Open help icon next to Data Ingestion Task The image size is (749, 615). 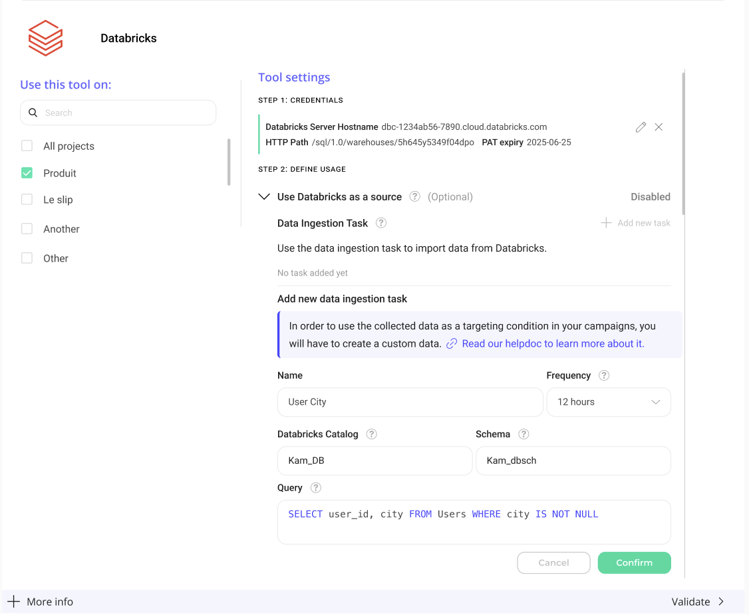[x=381, y=223]
